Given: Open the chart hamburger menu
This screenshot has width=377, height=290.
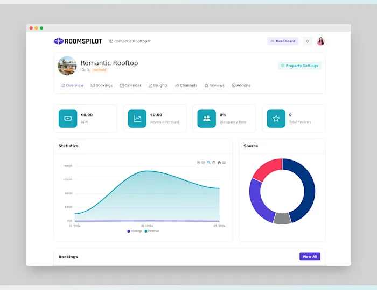Looking at the screenshot, I should point(224,163).
